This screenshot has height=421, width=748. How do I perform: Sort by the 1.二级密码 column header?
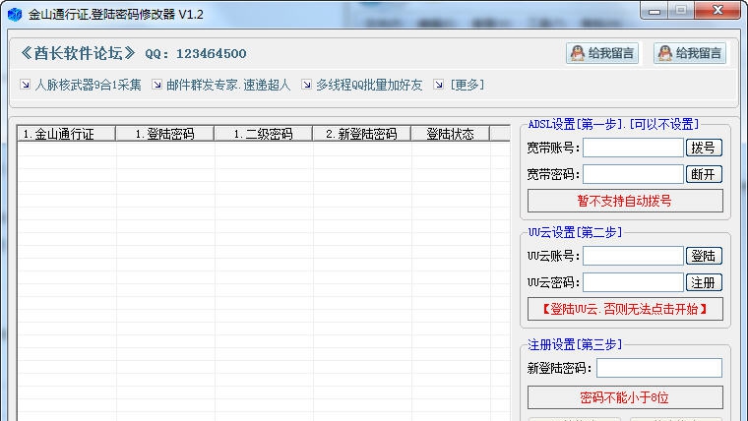tap(264, 134)
